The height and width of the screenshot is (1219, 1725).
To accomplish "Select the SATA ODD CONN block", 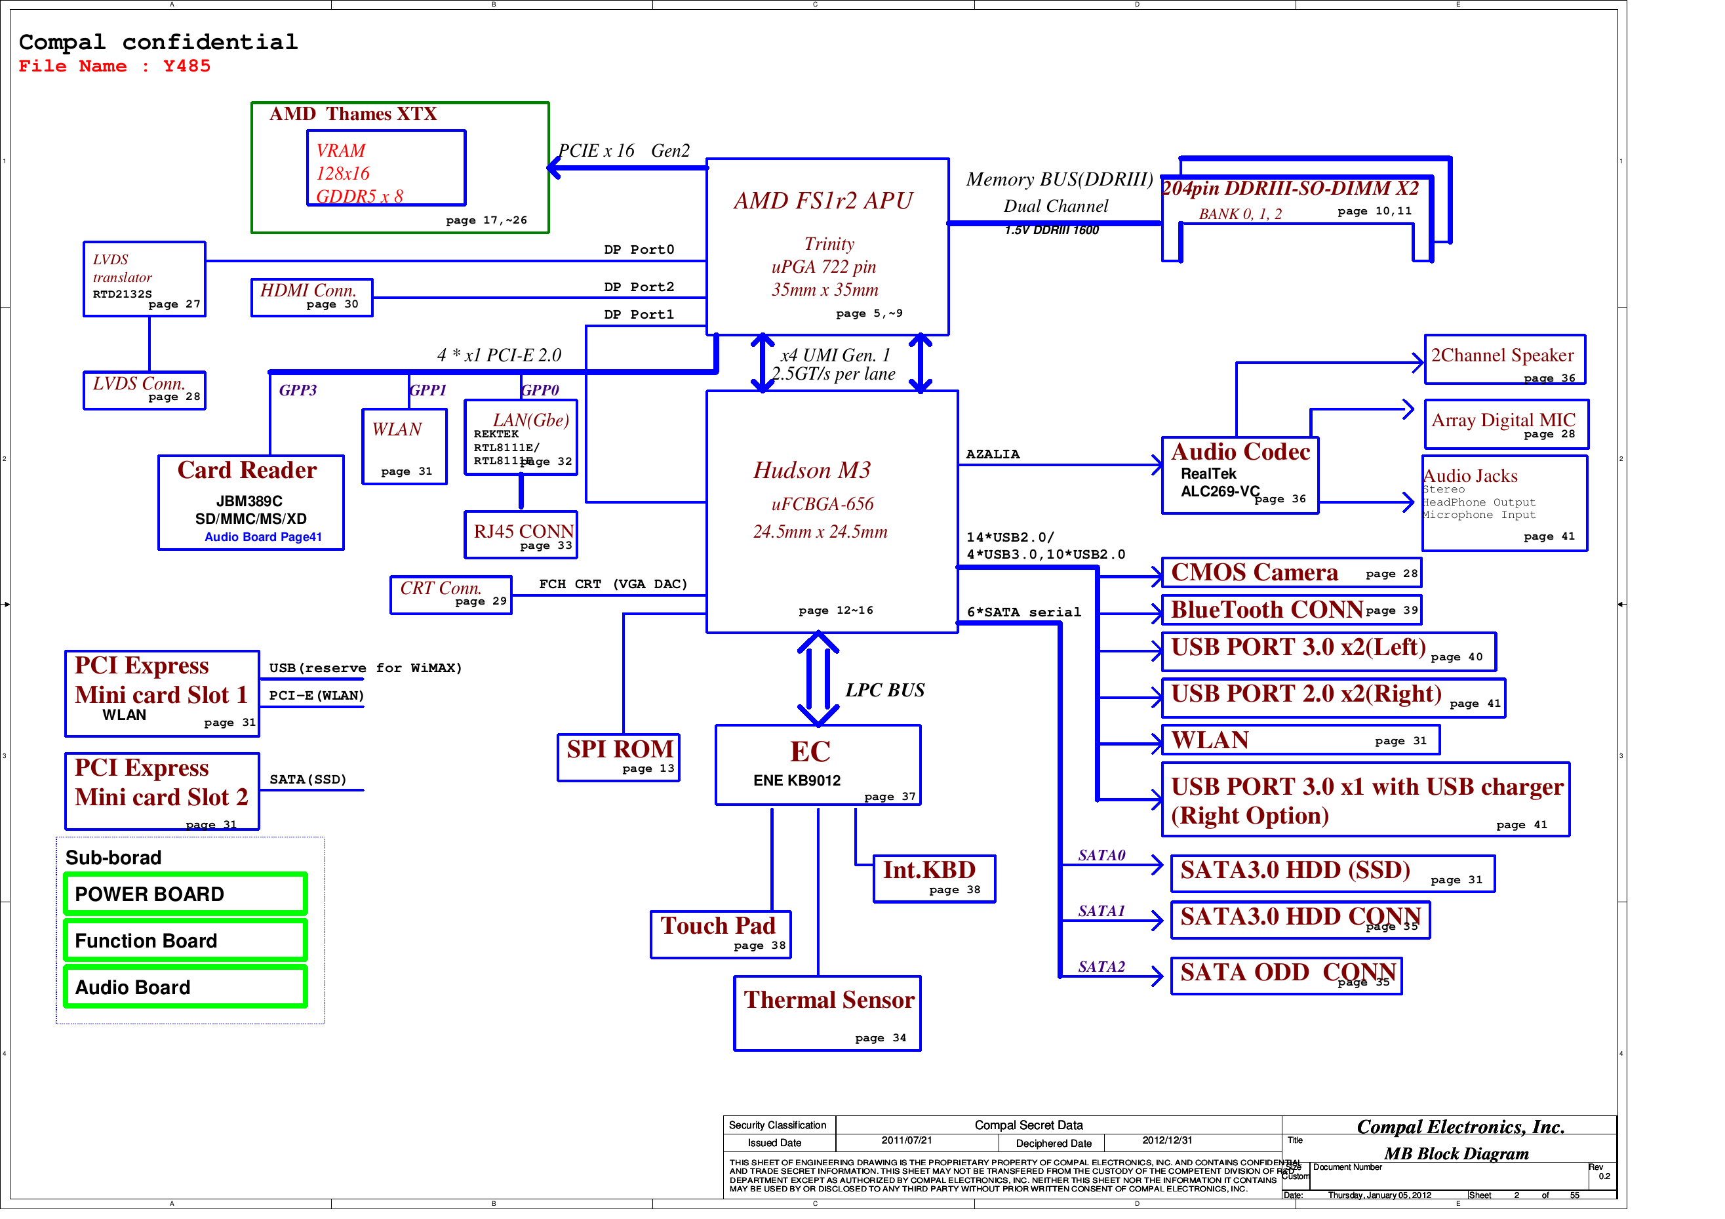I will point(1287,977).
